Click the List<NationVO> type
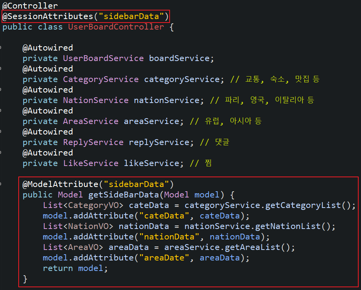The height and width of the screenshot is (290, 361). click(x=78, y=226)
